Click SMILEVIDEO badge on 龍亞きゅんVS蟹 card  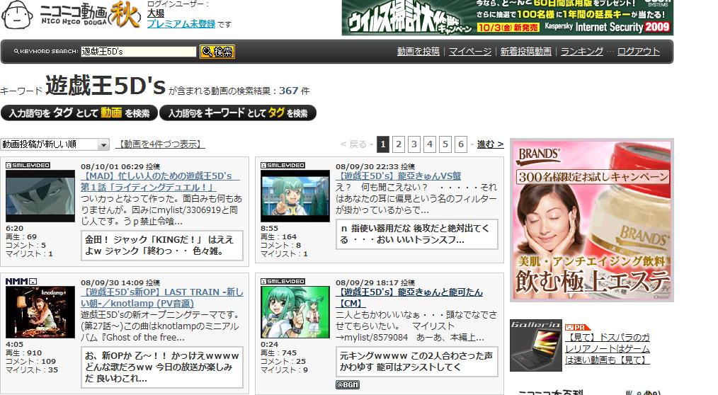pos(283,165)
